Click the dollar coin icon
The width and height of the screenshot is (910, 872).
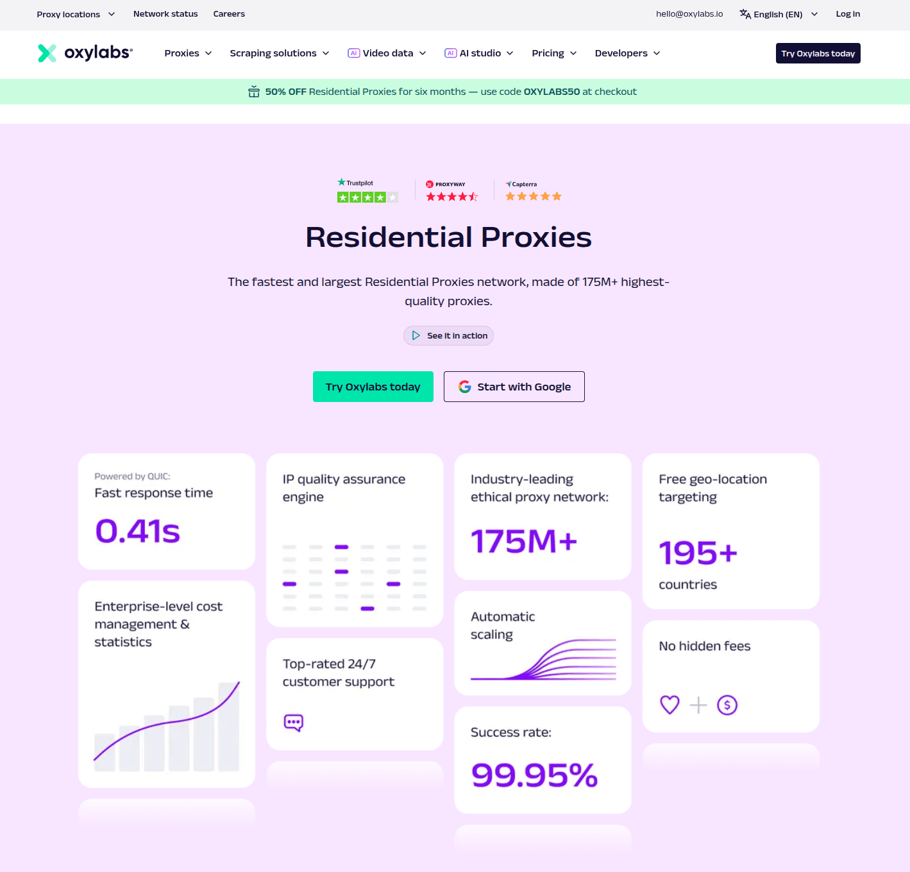tap(727, 705)
